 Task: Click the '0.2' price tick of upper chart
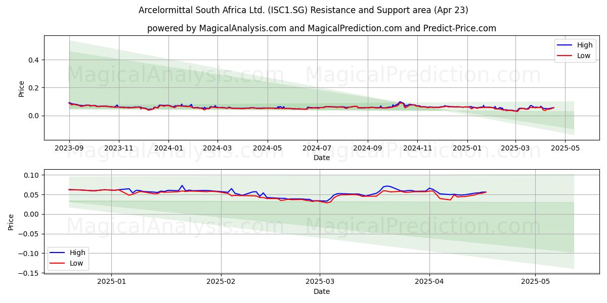pyautogui.click(x=34, y=88)
